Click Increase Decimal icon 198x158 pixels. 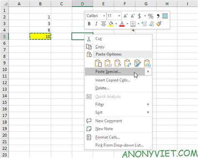coord(144,24)
